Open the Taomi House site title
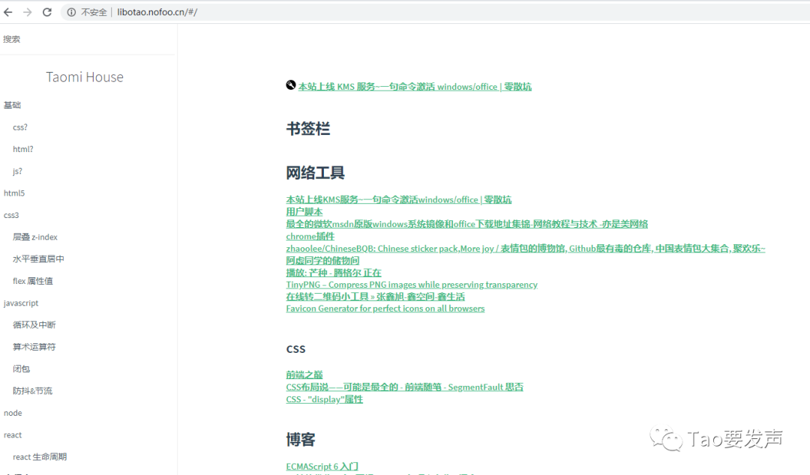This screenshot has height=475, width=810. 85,77
